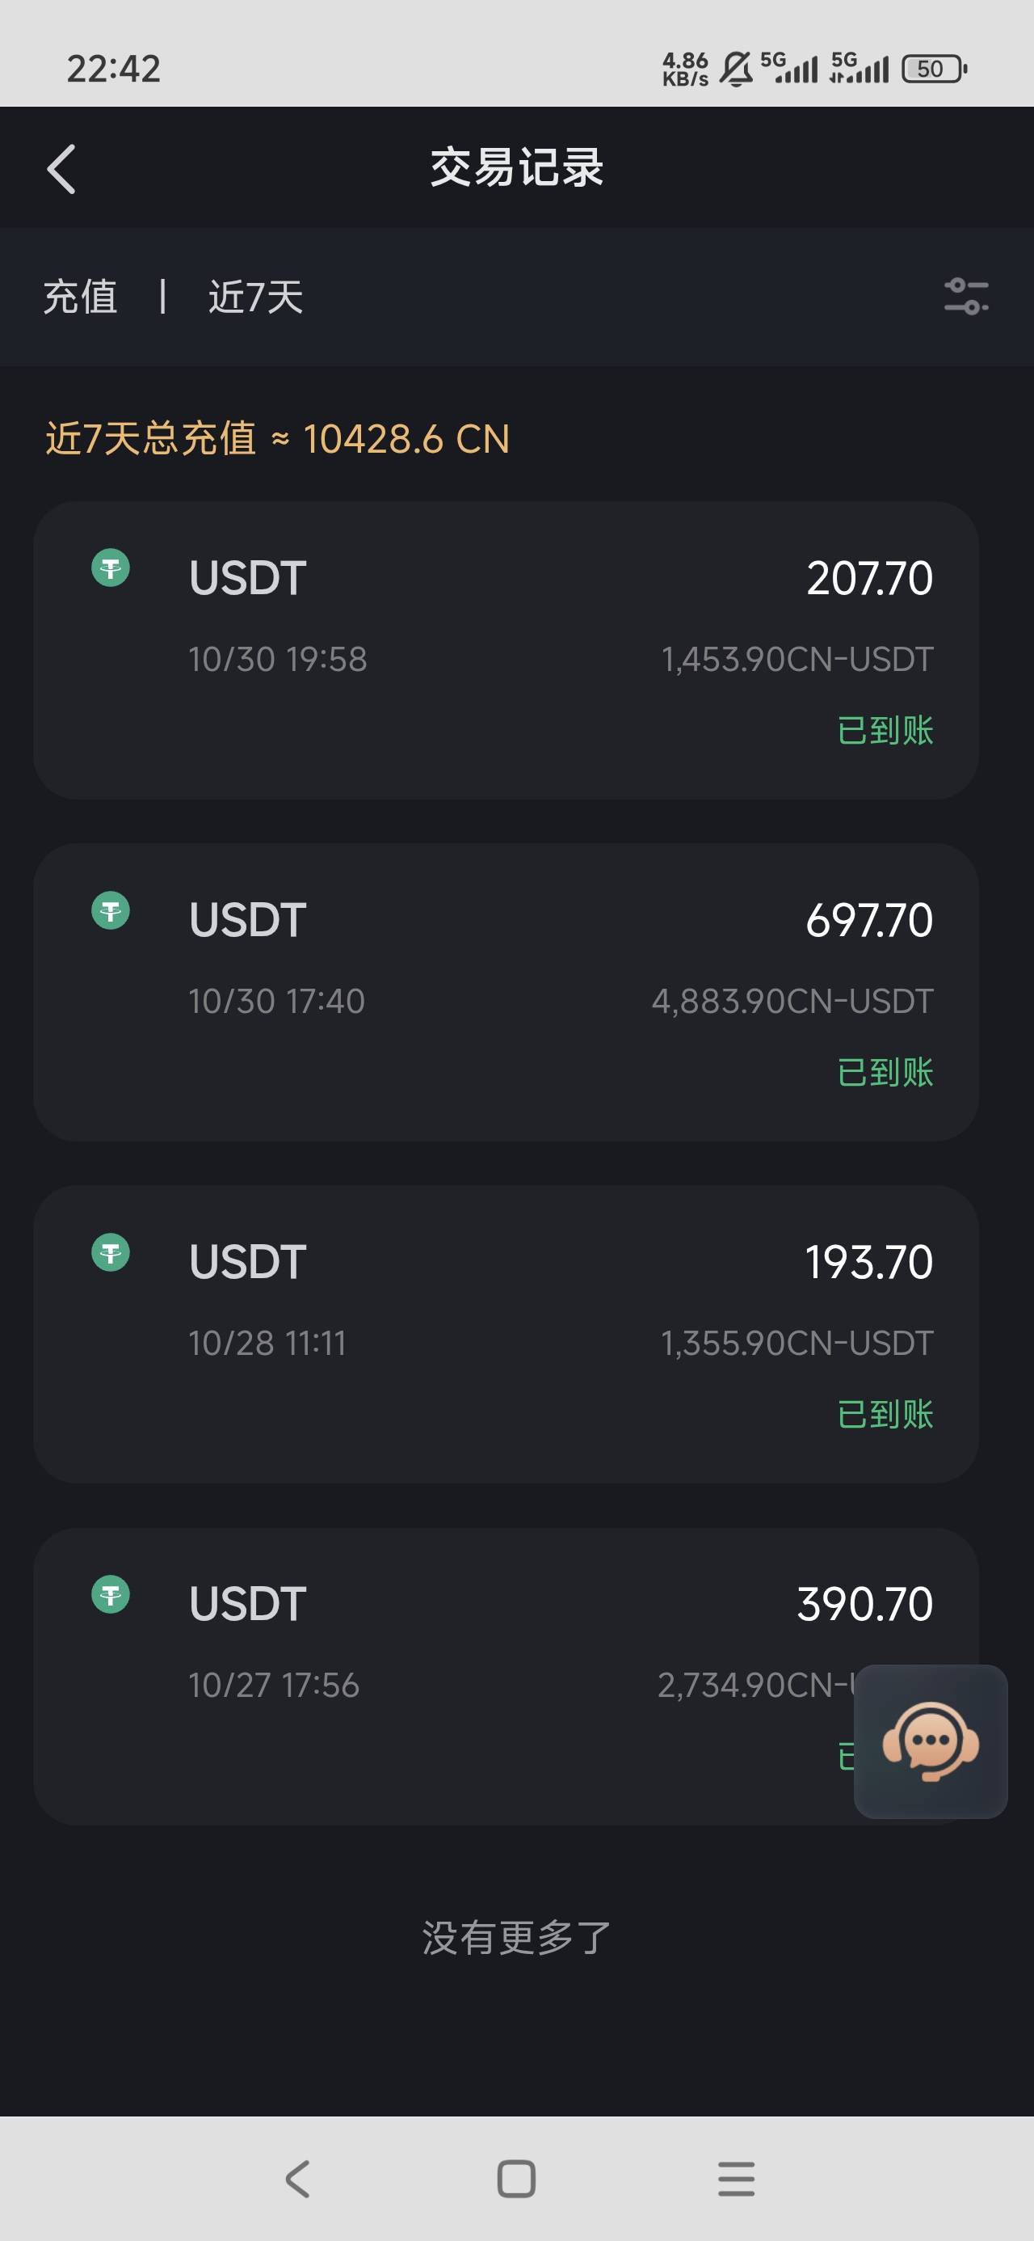Screen dimensions: 1034x2241
Task: Tap the back arrow in header
Action: click(61, 169)
